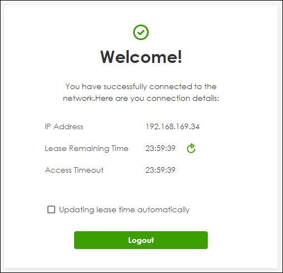Click the Lease Remaining Time value 23:59:39
This screenshot has width=283, height=273.
click(160, 148)
